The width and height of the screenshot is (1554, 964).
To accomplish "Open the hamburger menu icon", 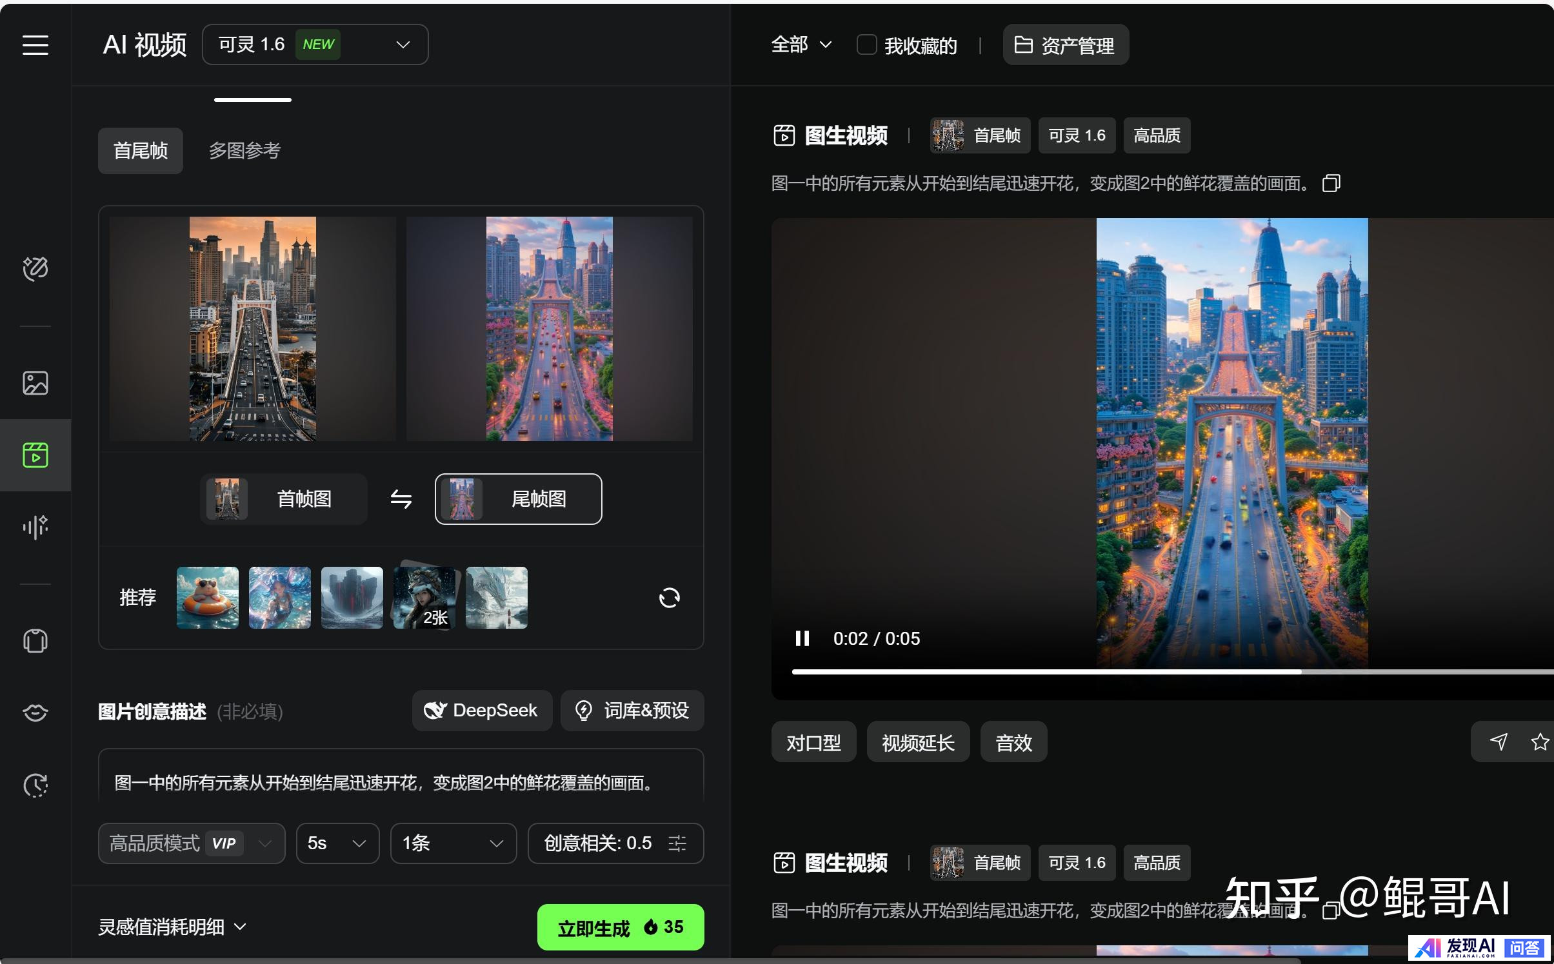I will (x=35, y=45).
